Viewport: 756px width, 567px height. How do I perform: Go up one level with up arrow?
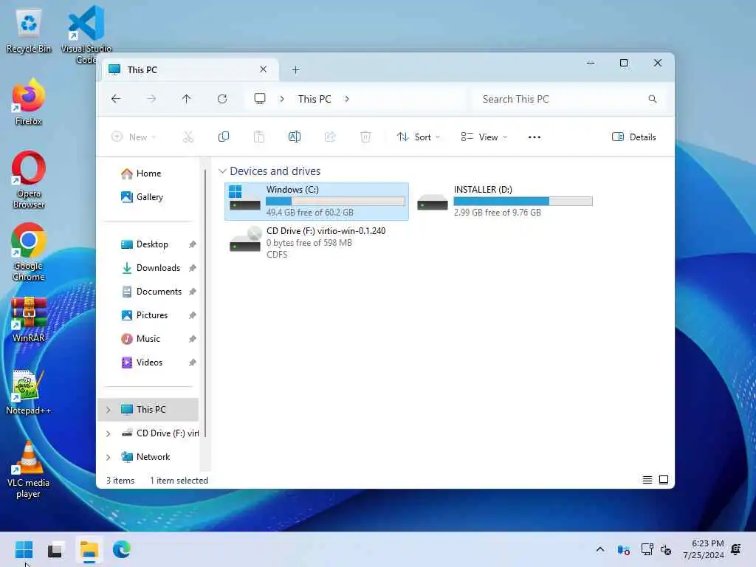tap(187, 99)
